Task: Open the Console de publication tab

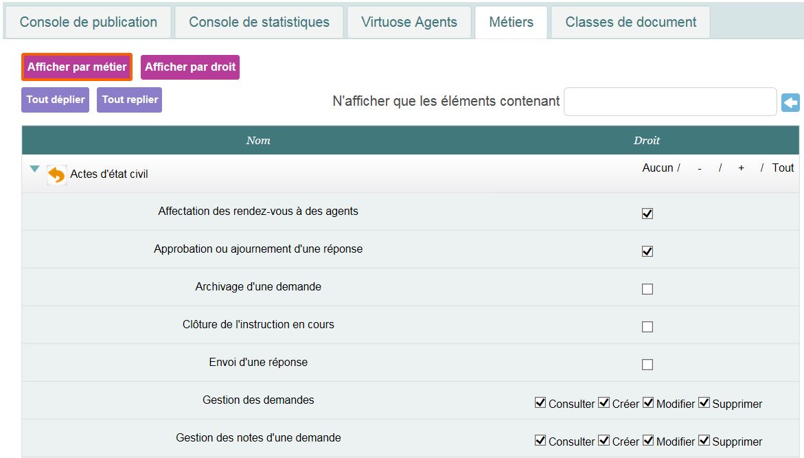Action: coord(88,22)
